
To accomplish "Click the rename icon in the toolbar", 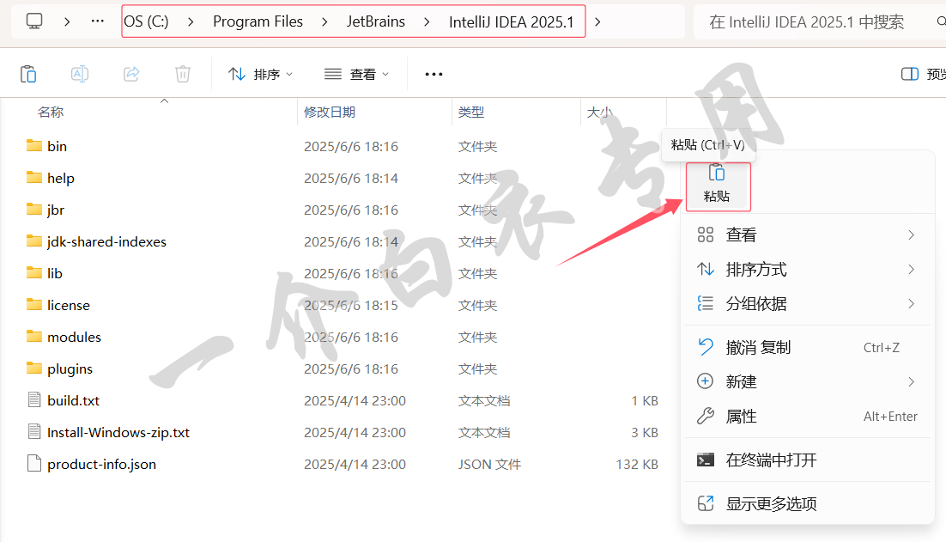I will tap(80, 74).
